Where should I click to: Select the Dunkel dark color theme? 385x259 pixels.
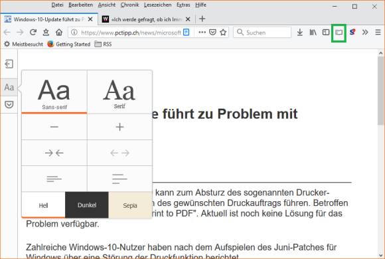pos(87,205)
